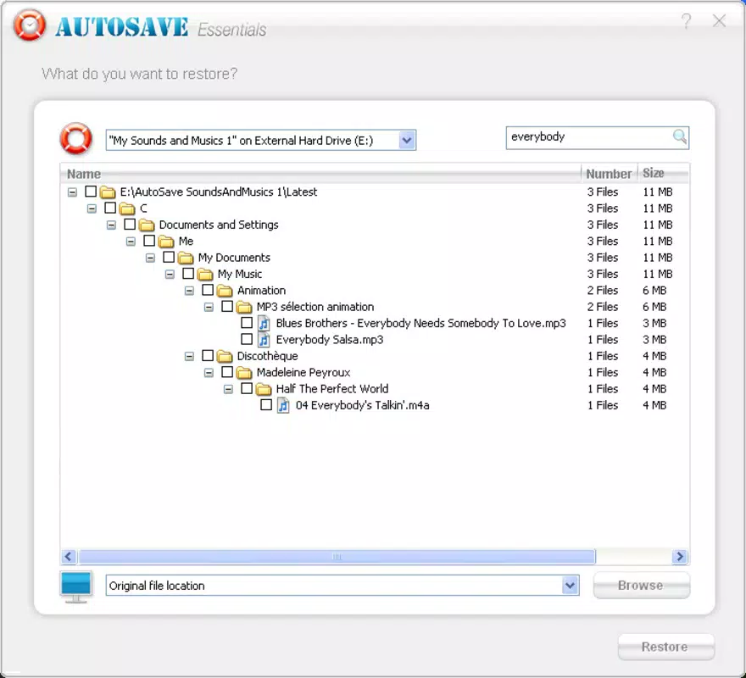The width and height of the screenshot is (746, 678).
Task: Select Blues Brothers Everybody Needs Somebody file name
Action: tap(421, 324)
